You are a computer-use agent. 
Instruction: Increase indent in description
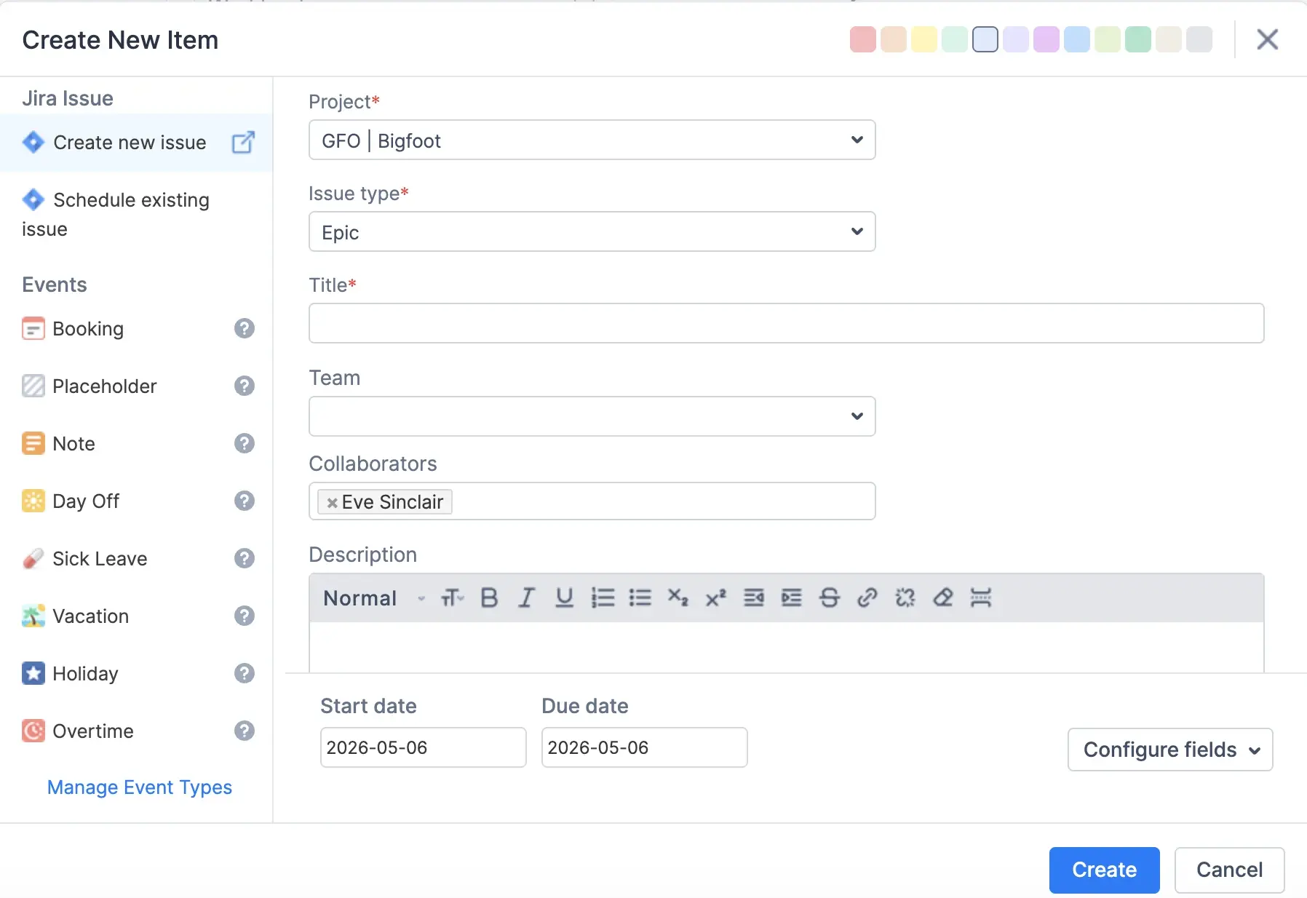(792, 598)
